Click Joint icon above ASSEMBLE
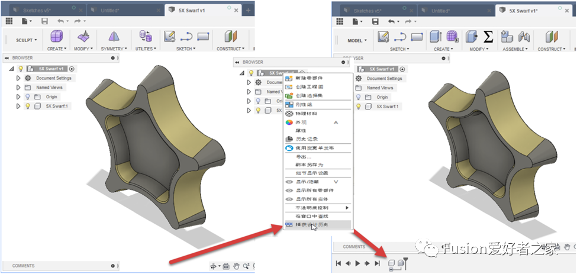 [524, 37]
